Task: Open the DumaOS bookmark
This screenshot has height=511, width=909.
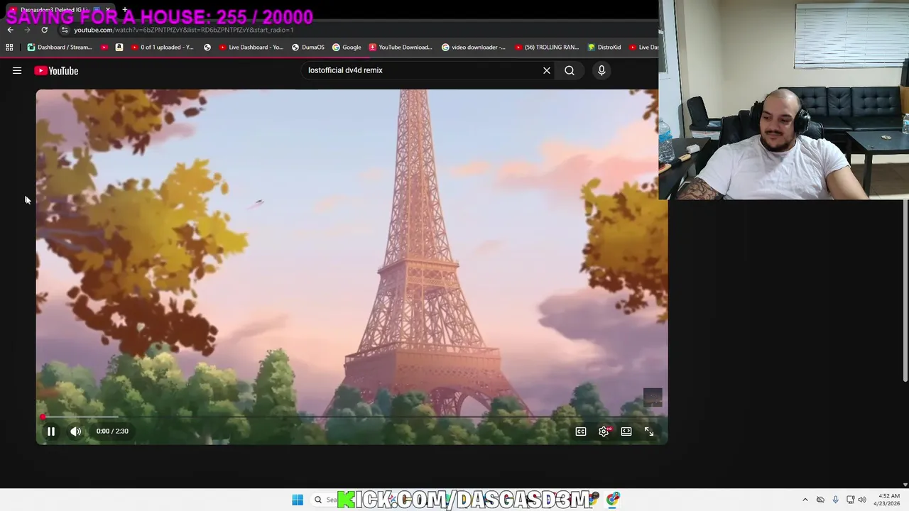Action: 308,48
